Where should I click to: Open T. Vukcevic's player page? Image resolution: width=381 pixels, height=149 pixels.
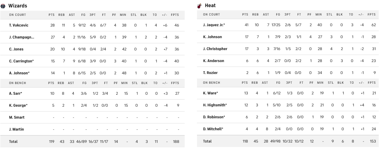18,25
